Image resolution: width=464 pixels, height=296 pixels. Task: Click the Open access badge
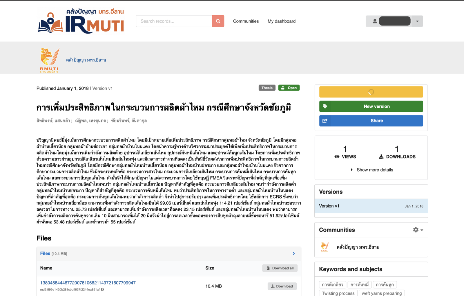point(289,88)
